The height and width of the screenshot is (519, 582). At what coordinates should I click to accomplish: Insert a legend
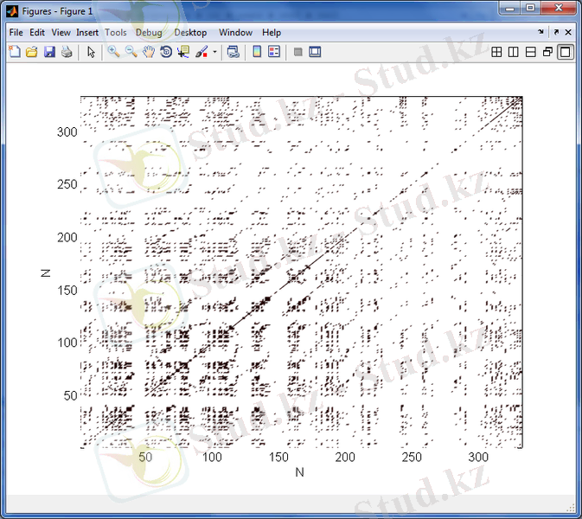click(x=274, y=52)
